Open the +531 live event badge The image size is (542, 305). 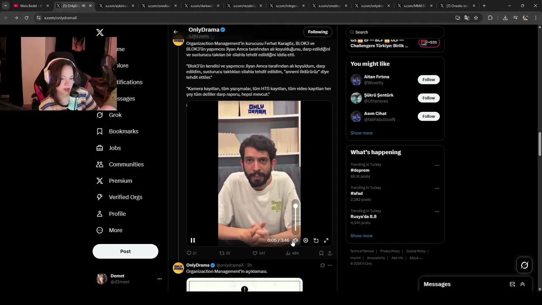click(429, 42)
